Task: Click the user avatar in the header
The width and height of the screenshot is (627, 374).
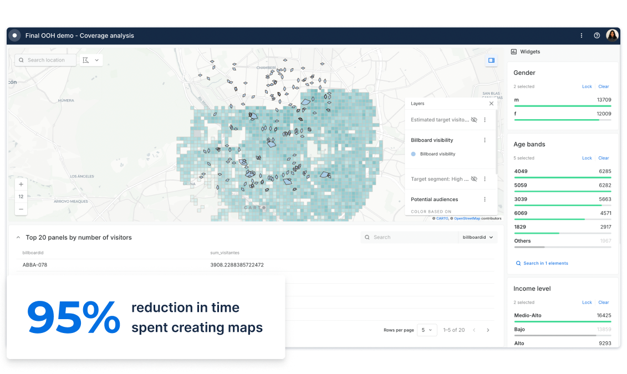Action: pos(612,35)
